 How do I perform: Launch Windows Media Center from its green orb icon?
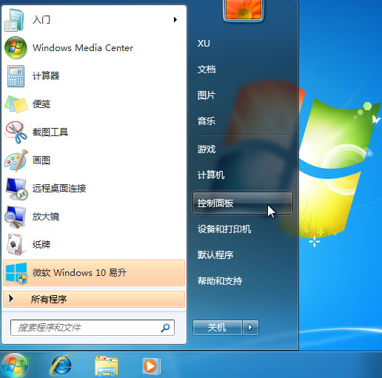[x=16, y=47]
